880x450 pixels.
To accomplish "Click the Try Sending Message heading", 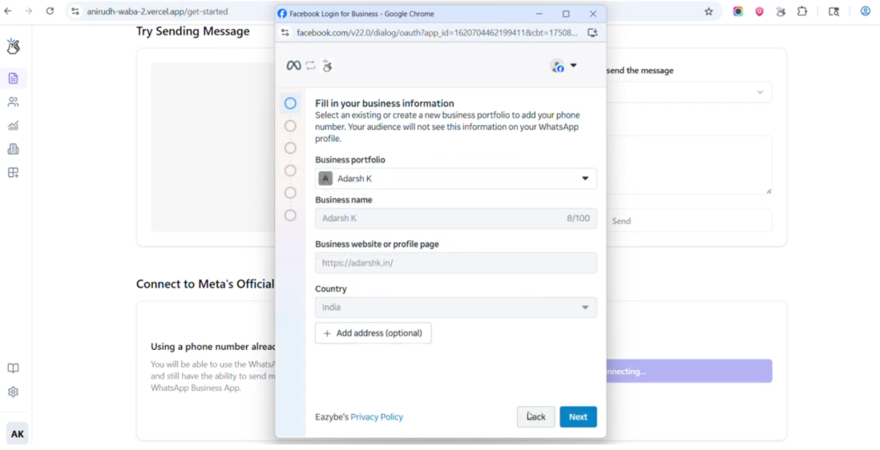I will [x=193, y=31].
